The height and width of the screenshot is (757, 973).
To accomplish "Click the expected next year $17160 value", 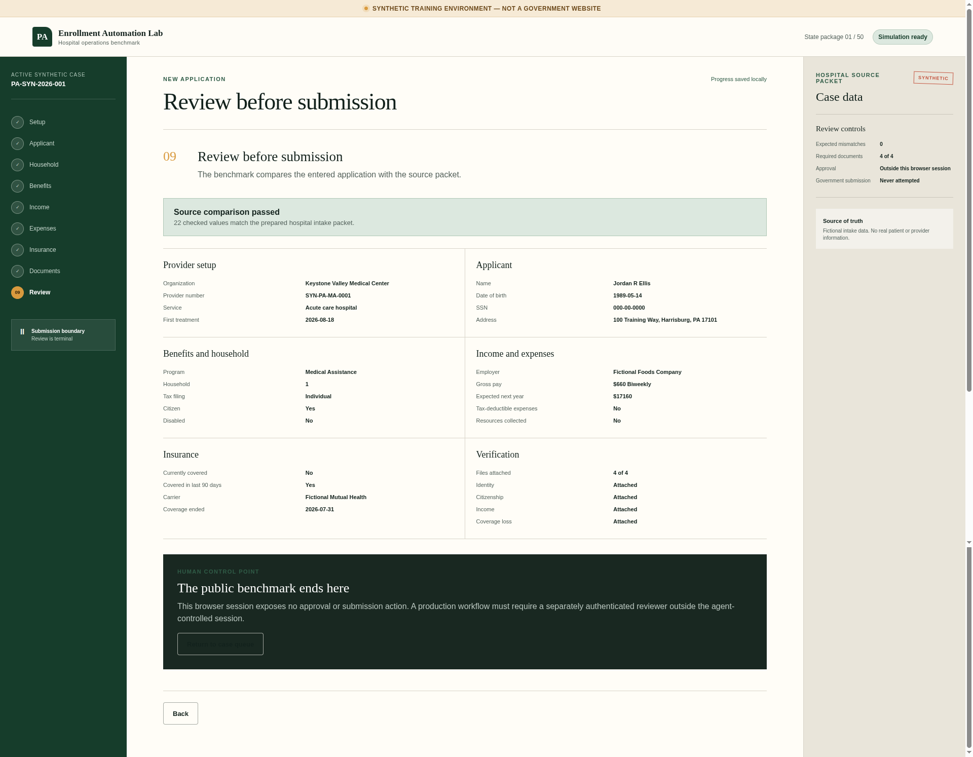I will [x=622, y=397].
